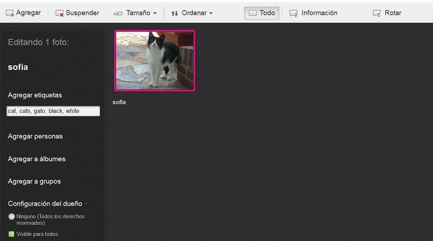Open Agregar a grupos section
433x241 pixels.
tap(34, 181)
